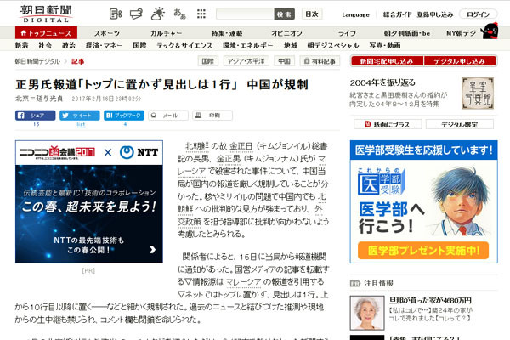Click the 検索 search button

[x=284, y=14]
